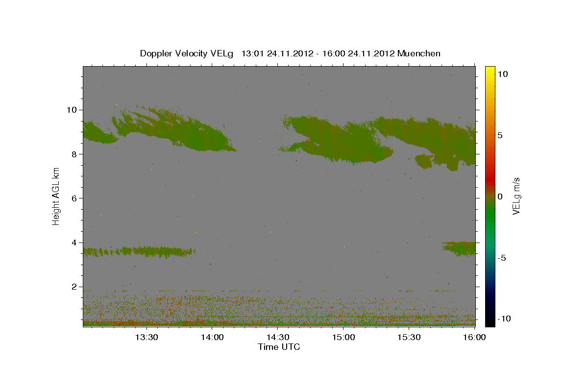Screen dimensions: 588x392
Task: Click the 14:00 time tick label
Action: (212, 337)
